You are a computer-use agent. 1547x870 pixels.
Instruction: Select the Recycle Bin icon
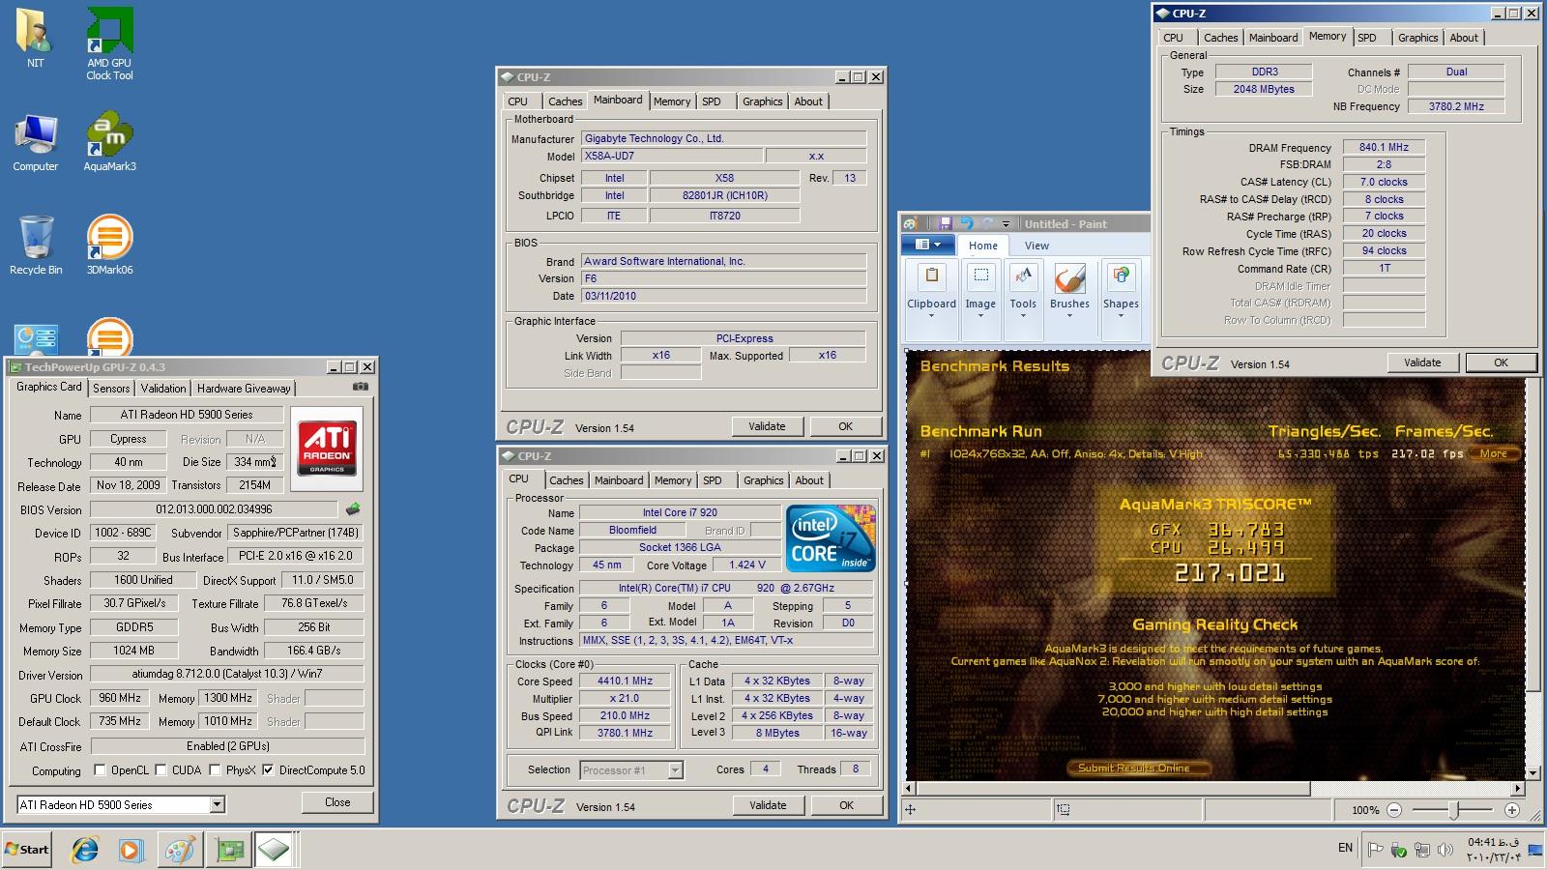[36, 245]
